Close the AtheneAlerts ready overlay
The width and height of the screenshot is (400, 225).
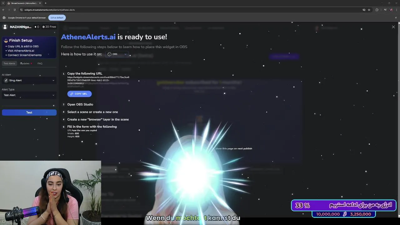click(x=393, y=27)
